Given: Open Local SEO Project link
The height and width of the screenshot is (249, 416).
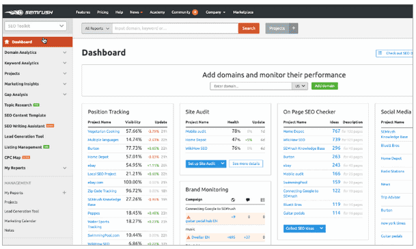Looking at the screenshot, I should 102,174.
